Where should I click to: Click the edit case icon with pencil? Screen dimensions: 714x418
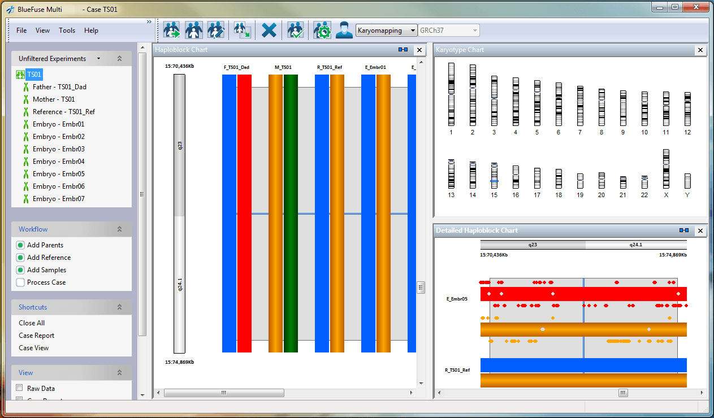click(216, 30)
